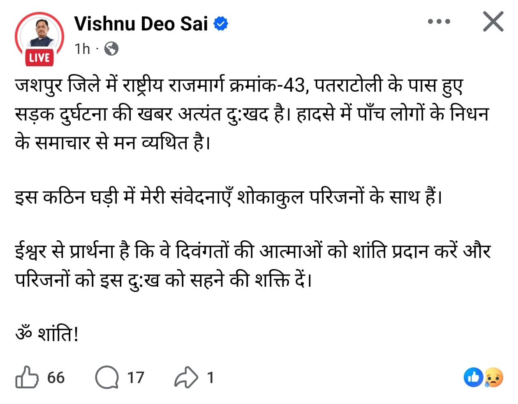Image resolution: width=518 pixels, height=404 pixels.
Task: Click the 1h post timestamp
Action: pos(82,49)
